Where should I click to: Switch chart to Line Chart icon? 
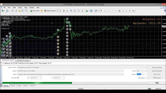(67, 11)
